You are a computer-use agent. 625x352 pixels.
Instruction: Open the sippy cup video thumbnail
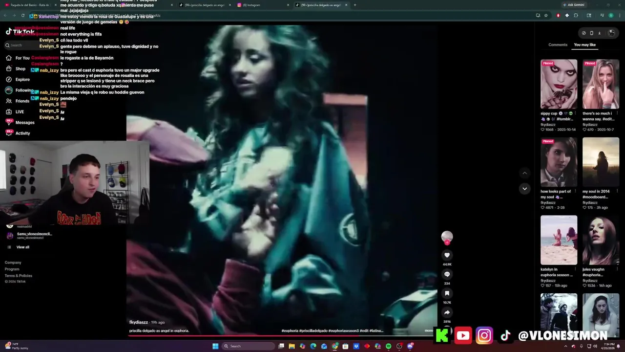click(559, 84)
